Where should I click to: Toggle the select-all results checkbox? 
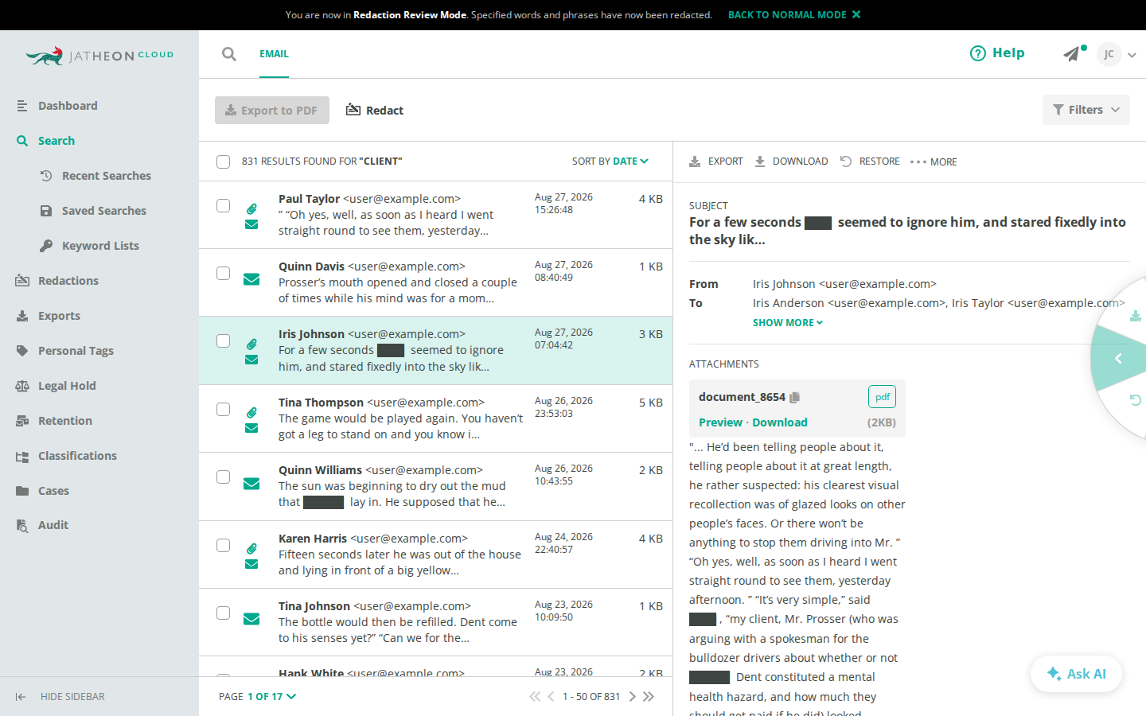[224, 162]
